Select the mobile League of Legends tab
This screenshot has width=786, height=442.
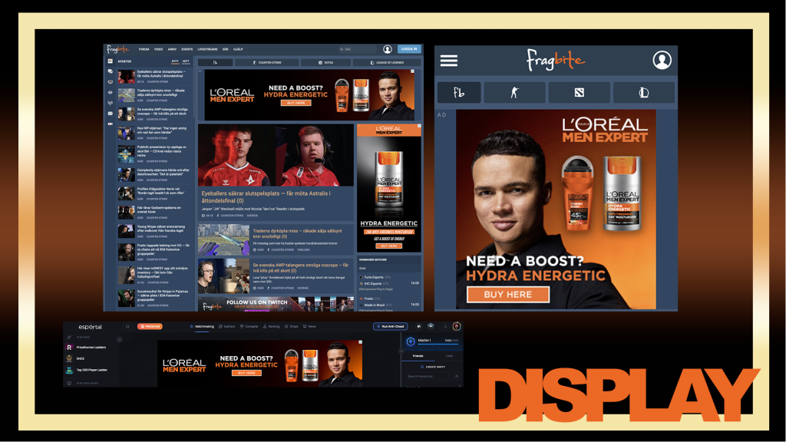point(644,93)
